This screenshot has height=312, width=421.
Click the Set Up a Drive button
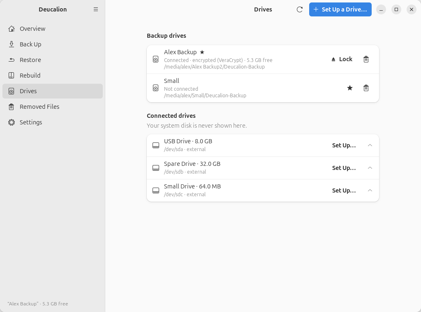point(340,9)
